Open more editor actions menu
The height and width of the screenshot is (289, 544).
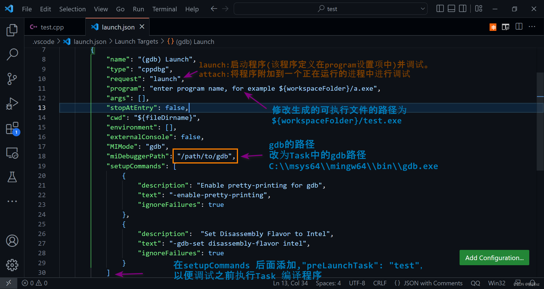532,27
